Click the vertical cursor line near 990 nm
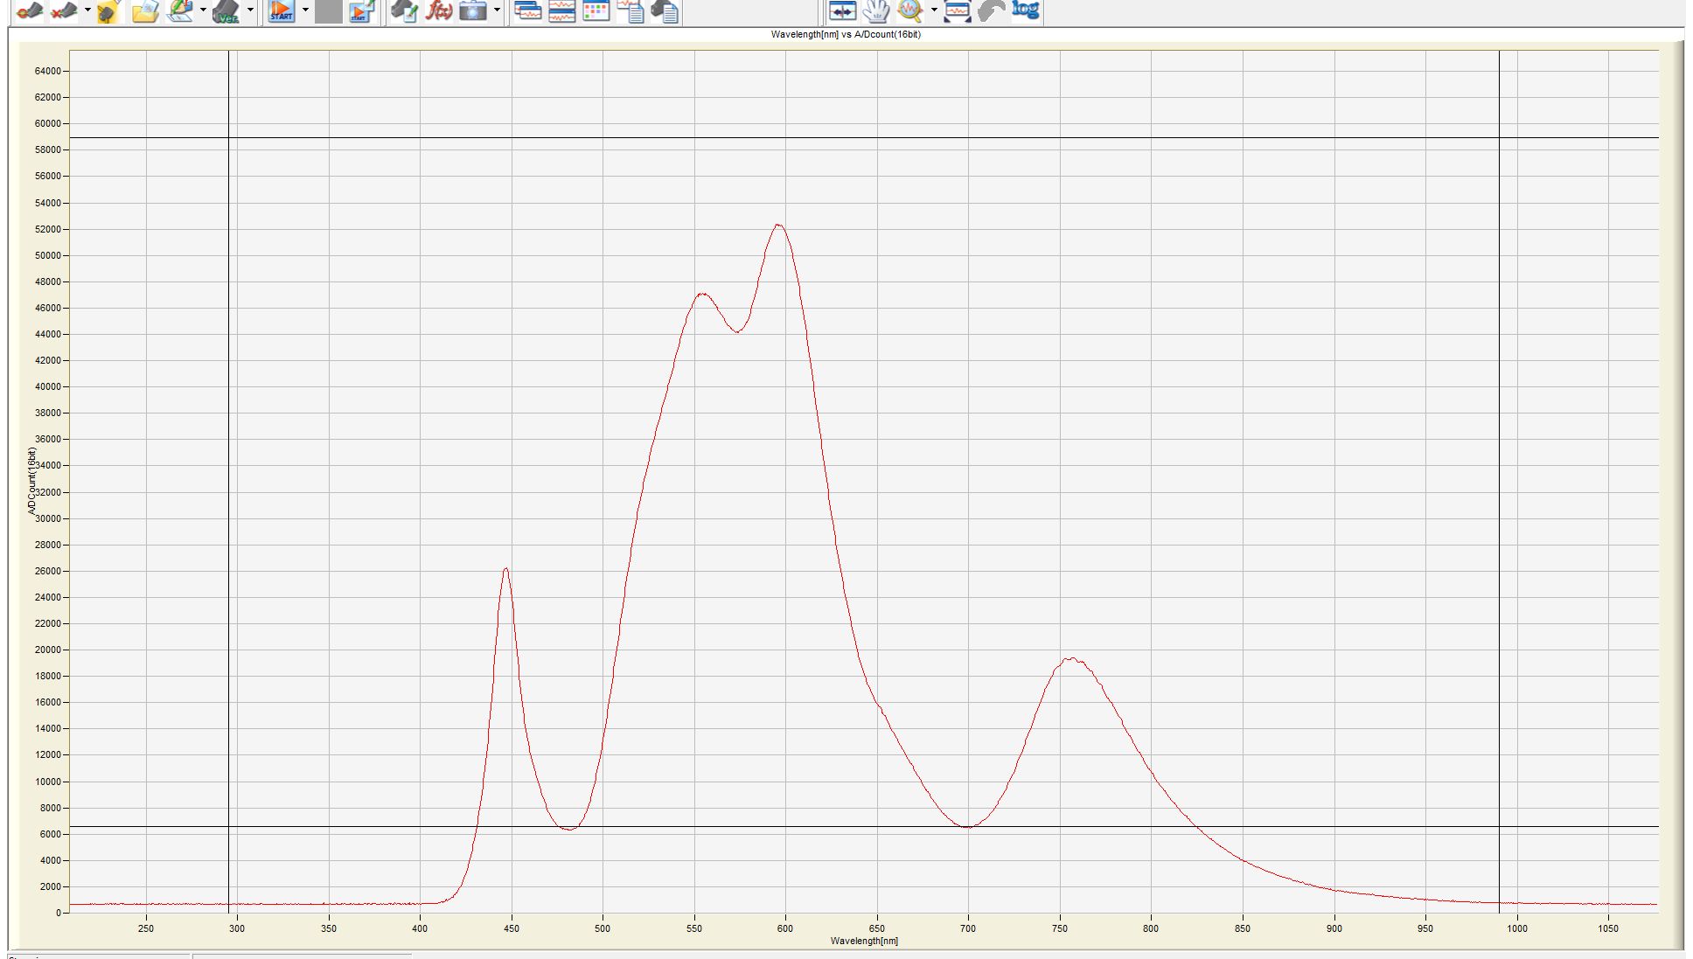The width and height of the screenshot is (1693, 959). [x=1499, y=437]
